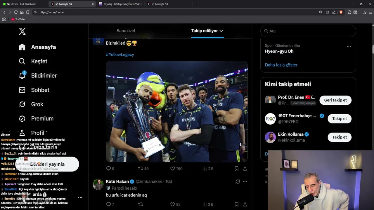Close the active Anasayfa / X tab
This screenshot has height=210, width=374.
pos(93,4)
